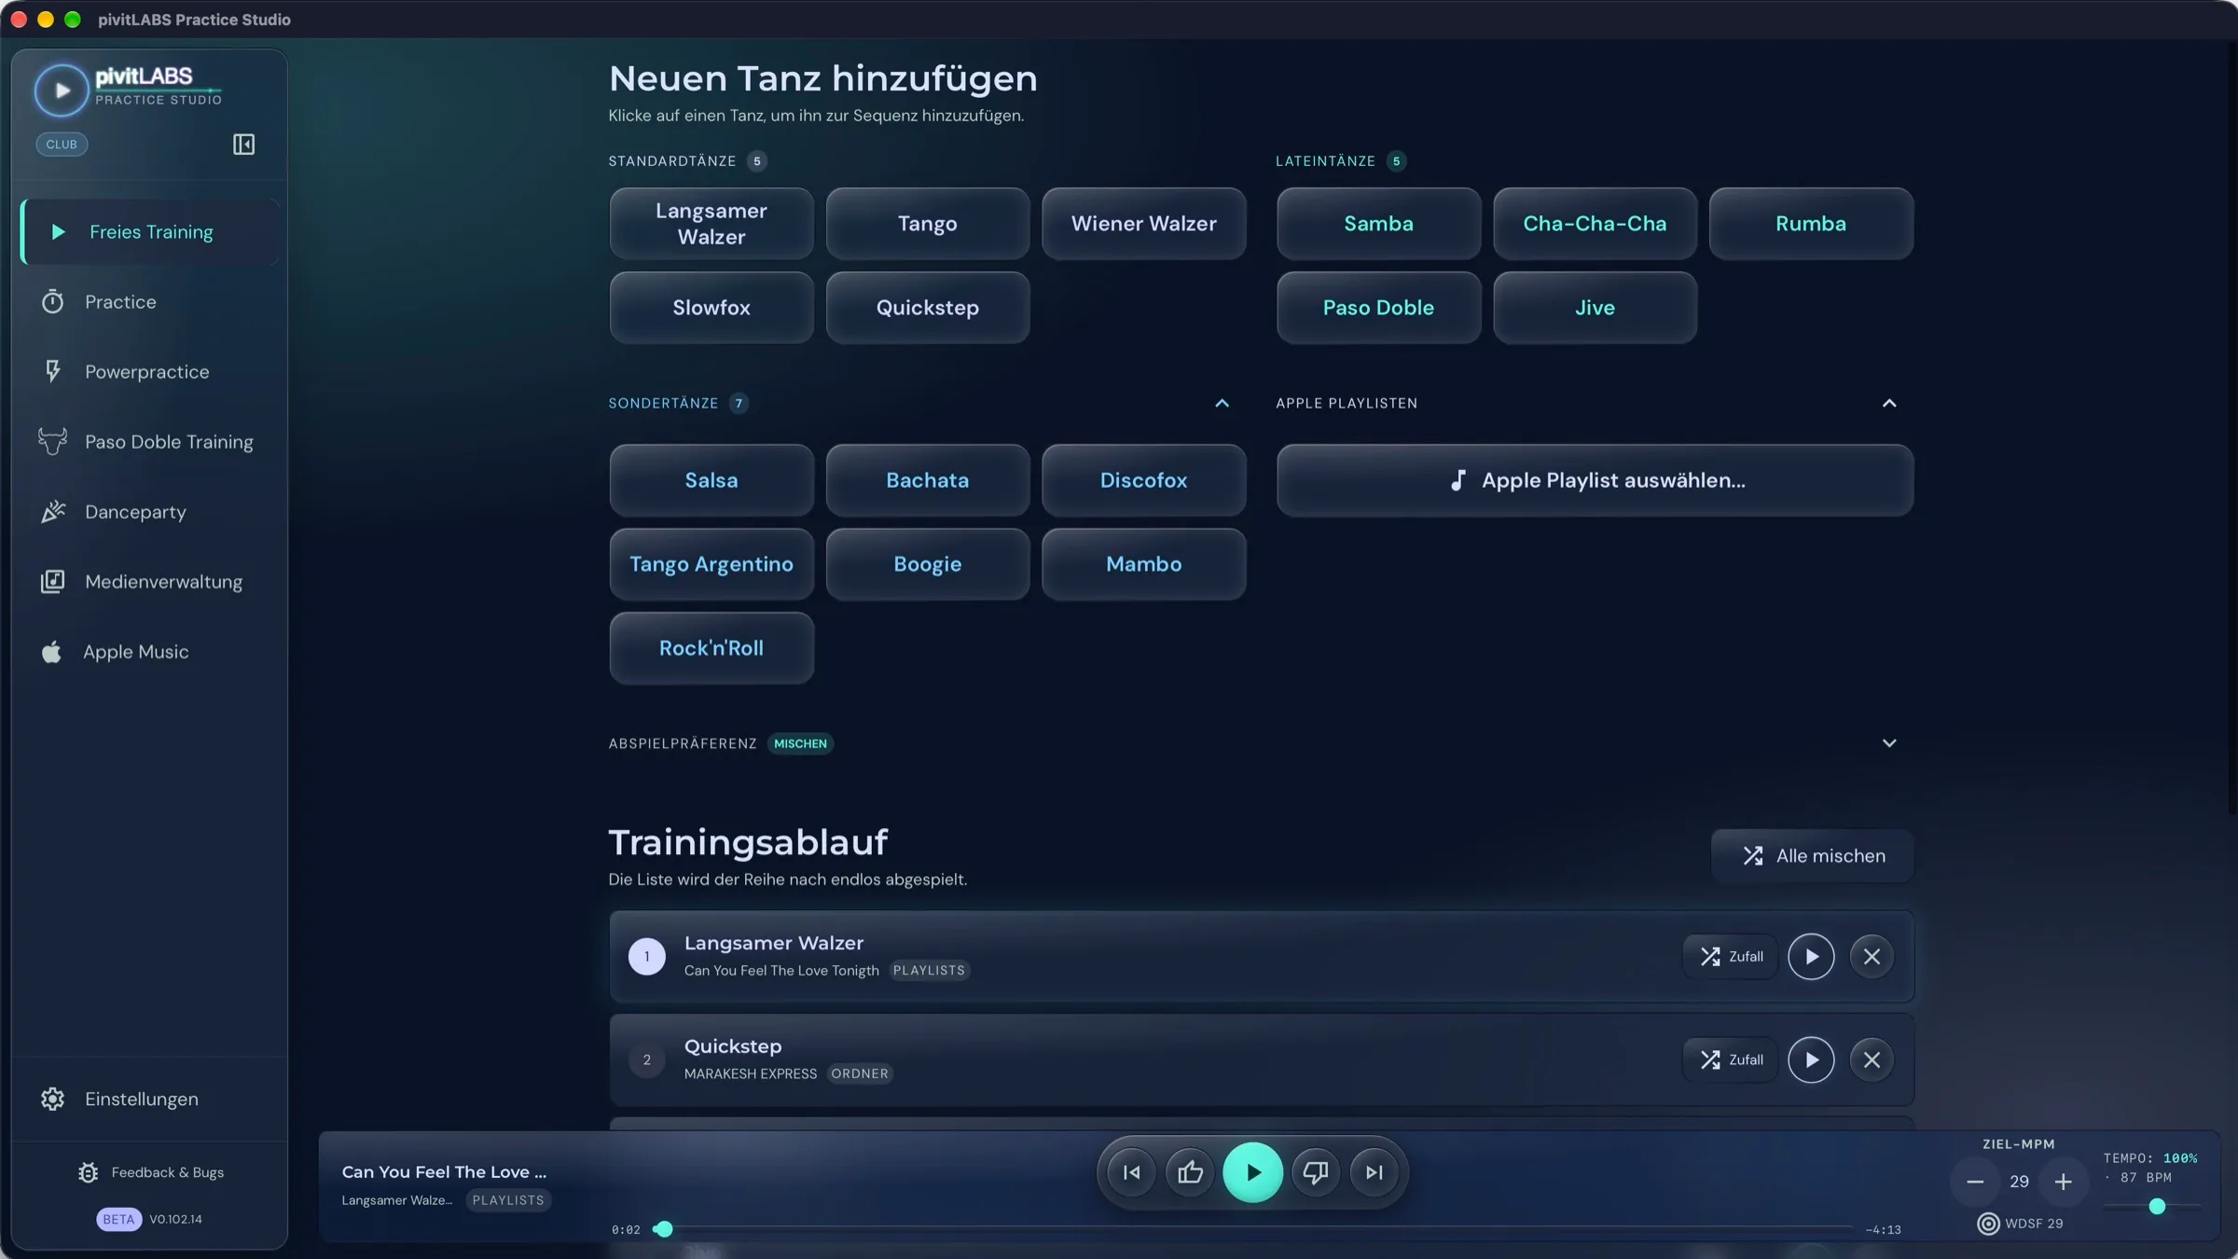The width and height of the screenshot is (2238, 1259).
Task: Add Tango Argentino to the sequence
Action: 711,564
